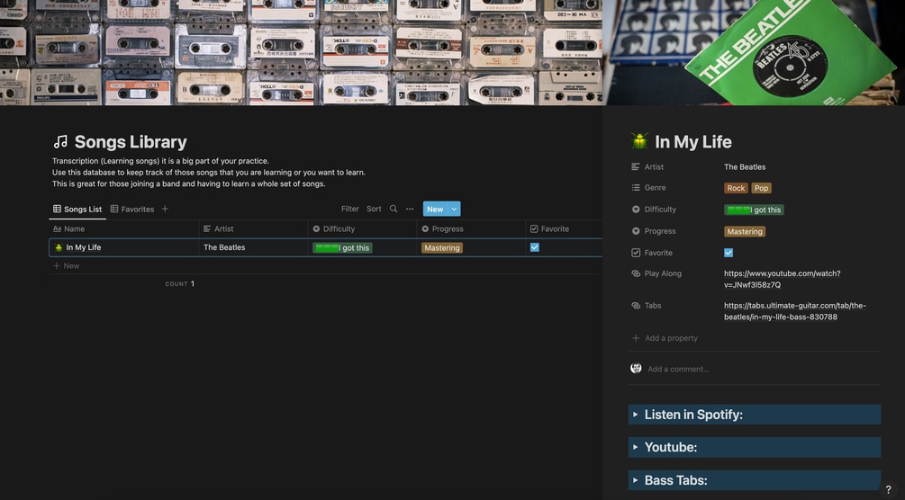This screenshot has width=905, height=500.
Task: Open the dropdown arrow next to New button
Action: [x=454, y=209]
